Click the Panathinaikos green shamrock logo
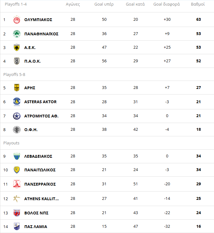 17,34
